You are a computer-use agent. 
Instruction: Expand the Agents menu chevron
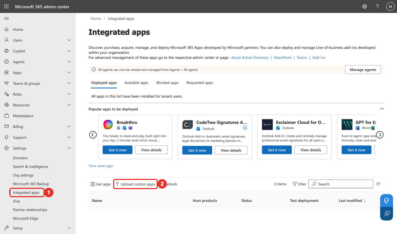(69, 62)
